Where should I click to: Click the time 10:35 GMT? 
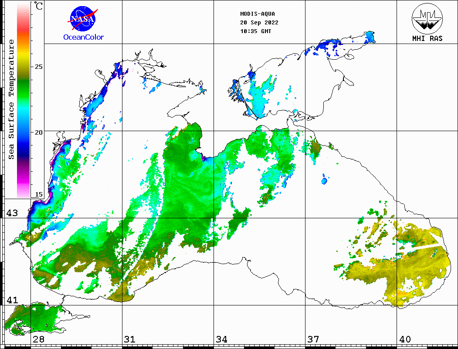click(x=256, y=31)
